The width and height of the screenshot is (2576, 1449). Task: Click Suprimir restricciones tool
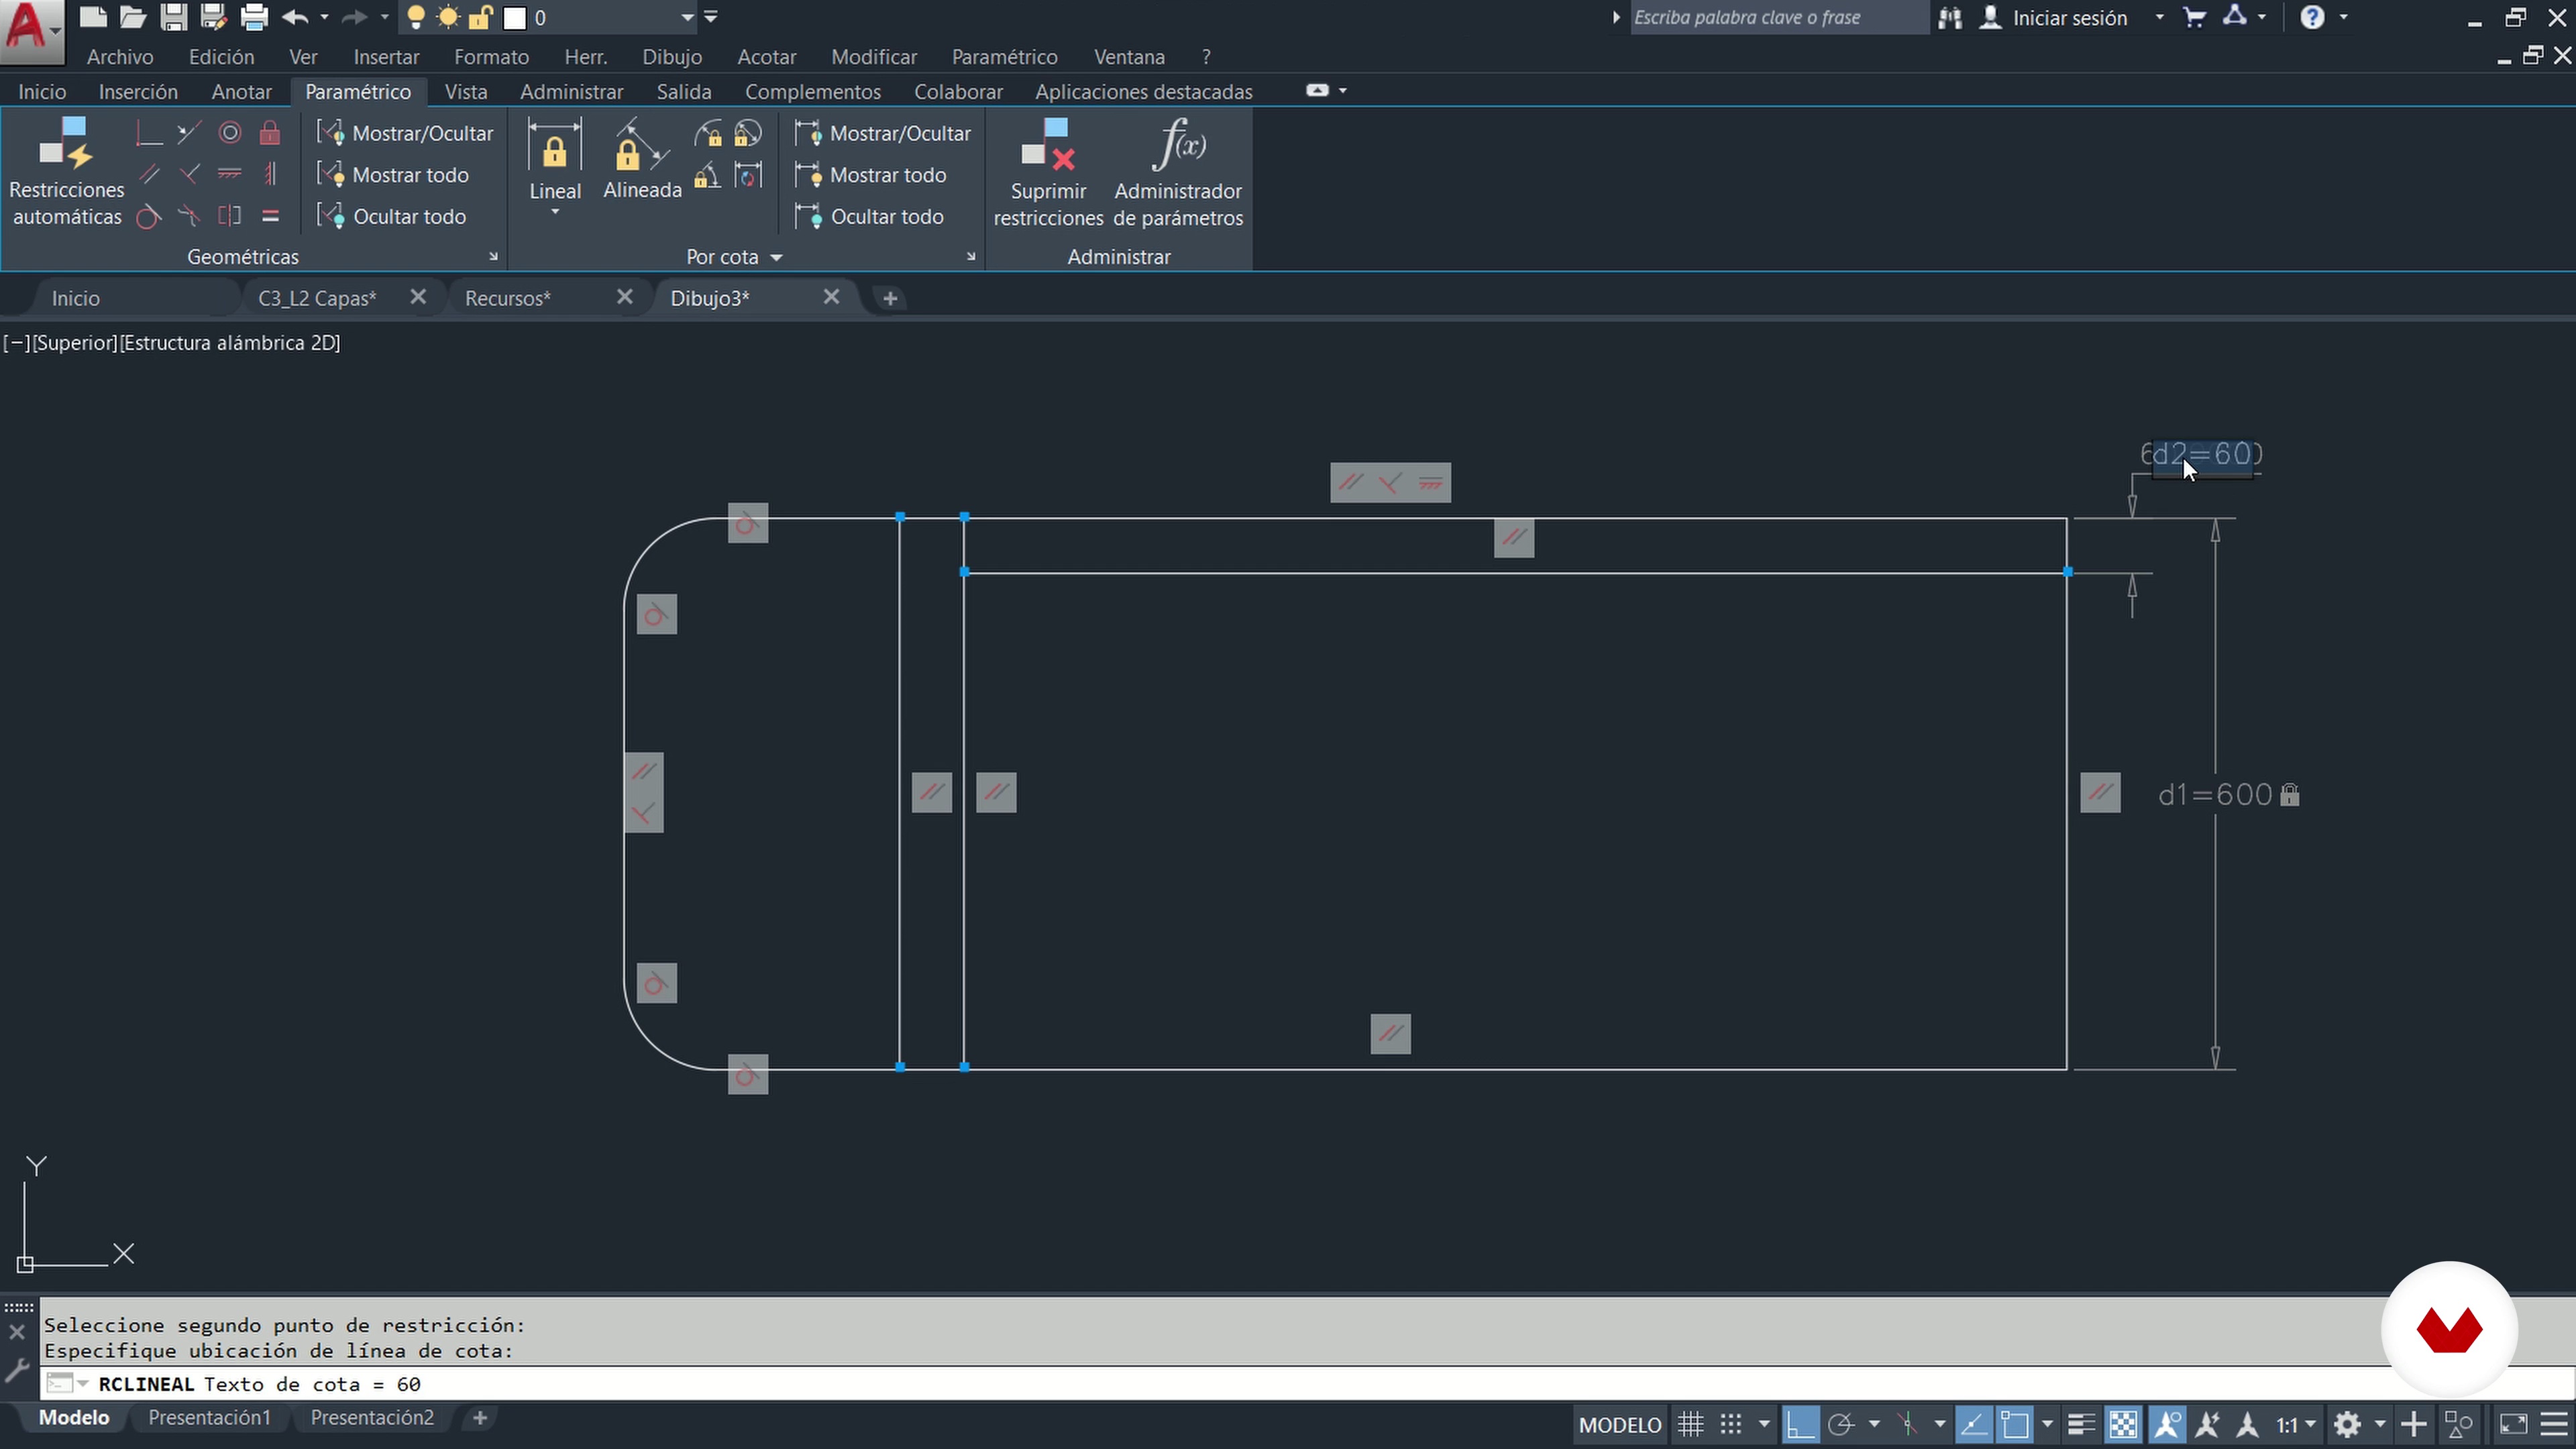[1048, 172]
